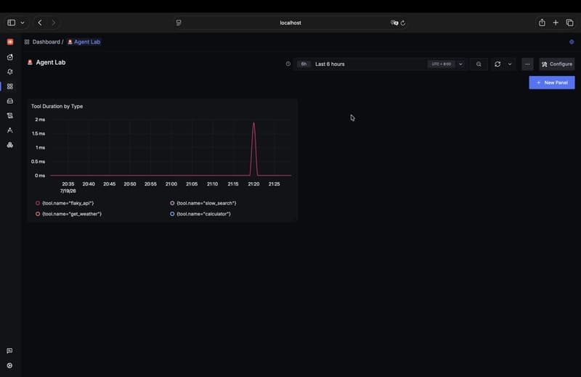Image resolution: width=581 pixels, height=377 pixels.
Task: Open the logs scroll sidebar icon
Action: 10,115
